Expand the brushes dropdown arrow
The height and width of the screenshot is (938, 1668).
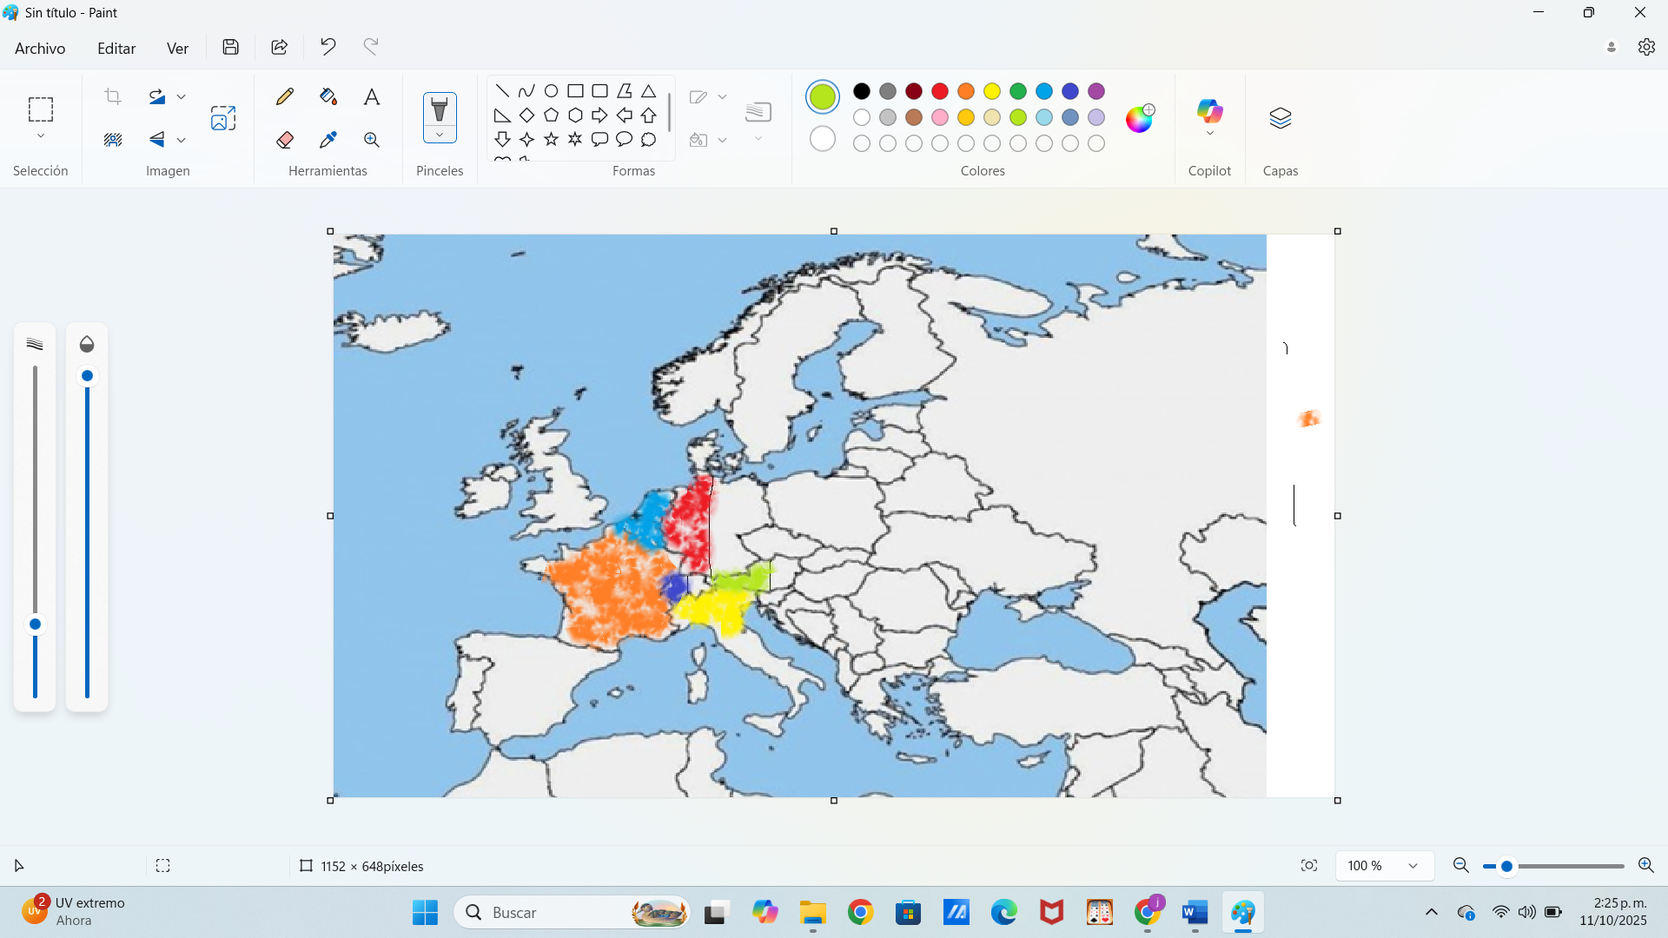440,135
